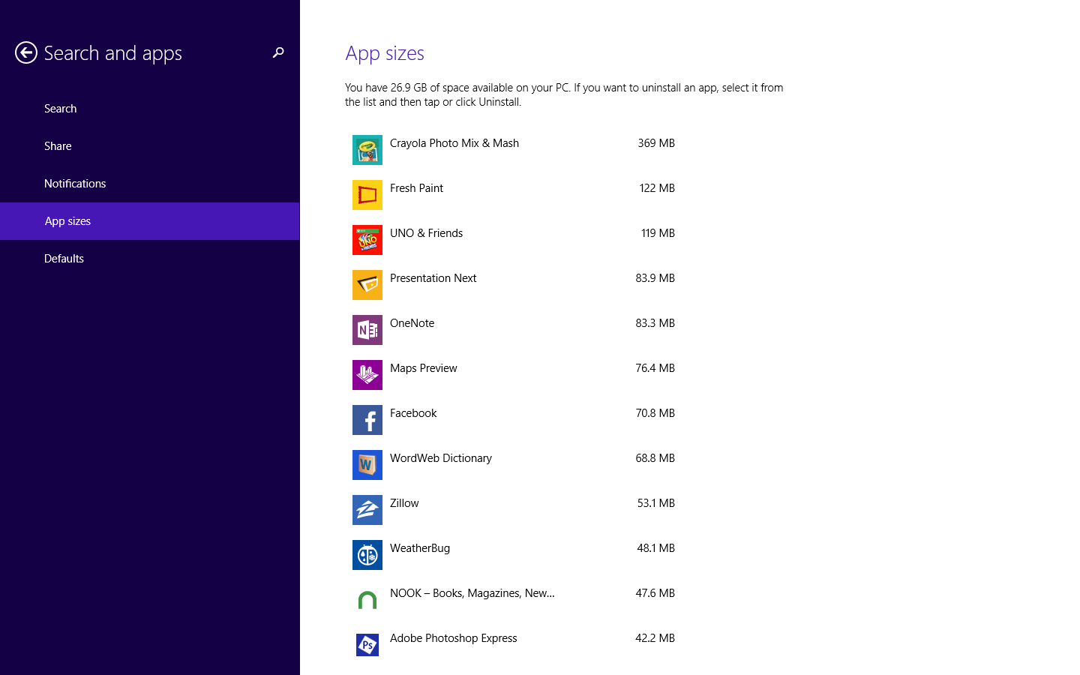Select the UNO & Friends app icon
The width and height of the screenshot is (1080, 675).
click(x=367, y=240)
